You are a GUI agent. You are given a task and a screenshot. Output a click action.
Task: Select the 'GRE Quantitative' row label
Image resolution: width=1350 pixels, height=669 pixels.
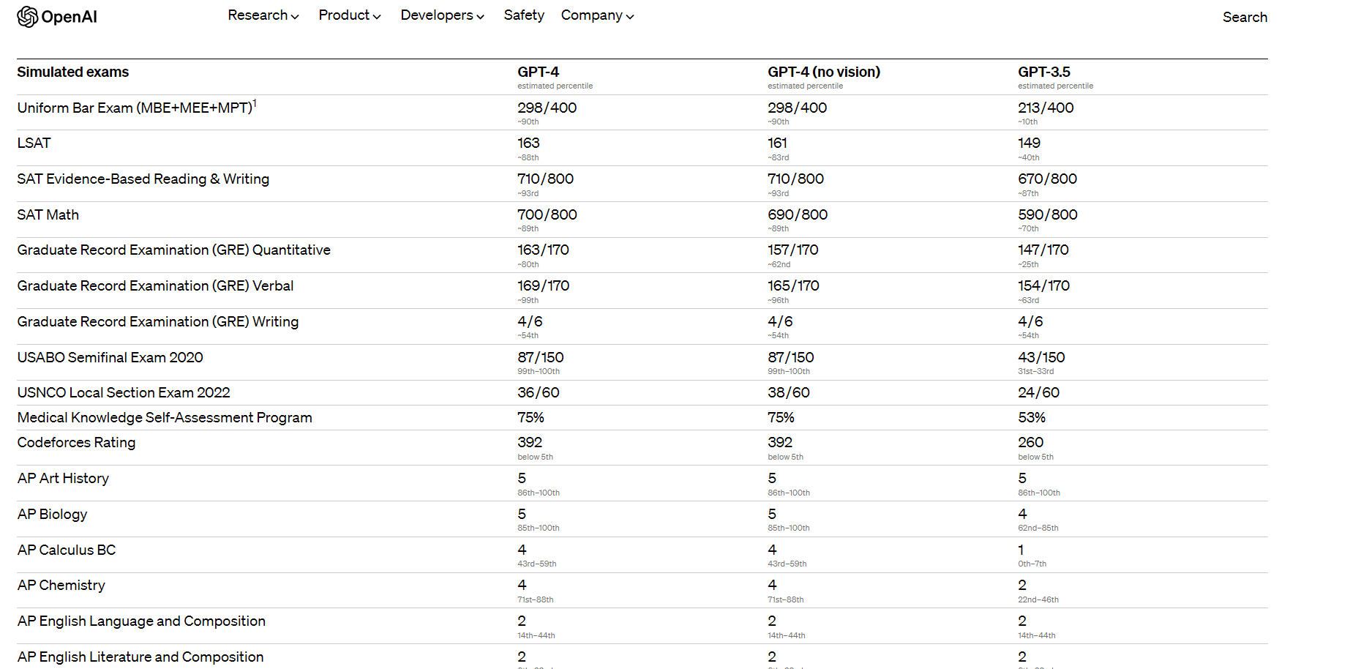point(174,250)
